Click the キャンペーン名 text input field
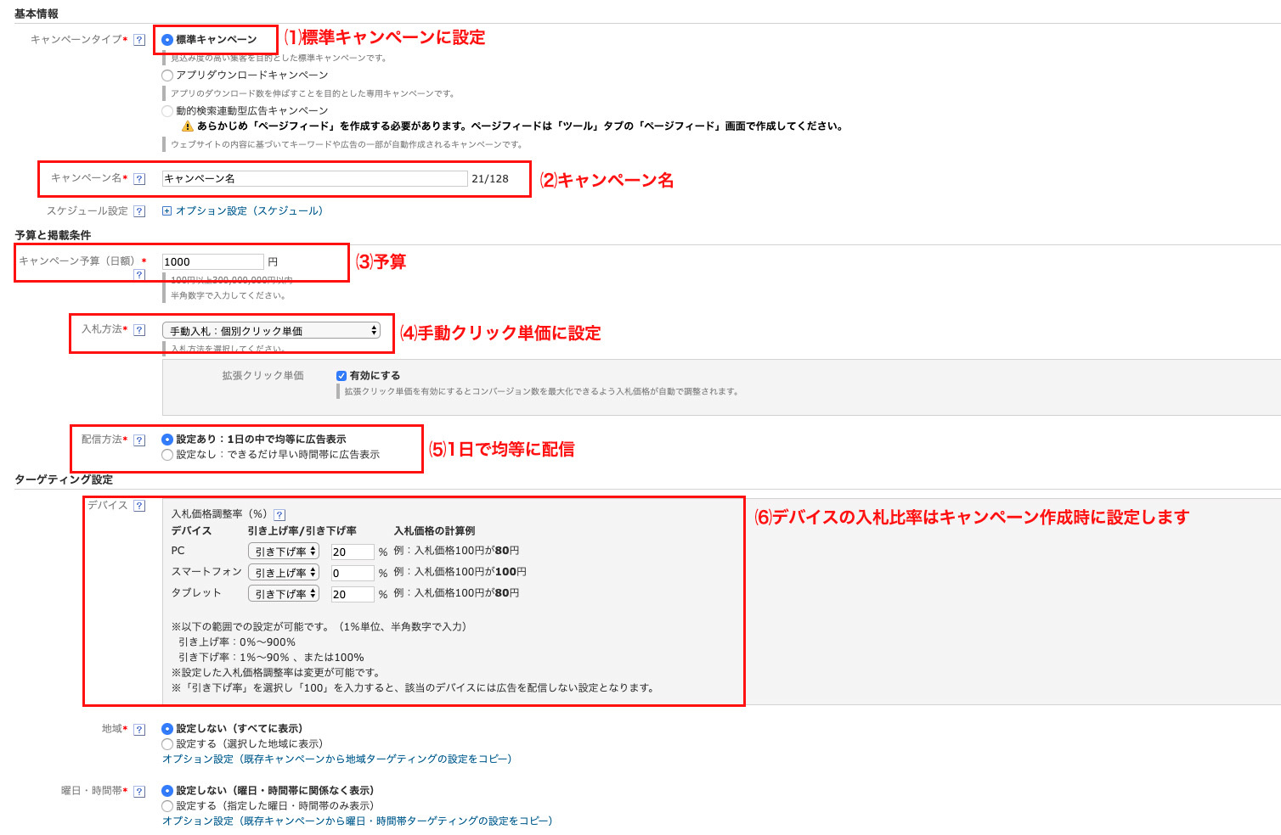This screenshot has width=1281, height=835. click(x=314, y=179)
